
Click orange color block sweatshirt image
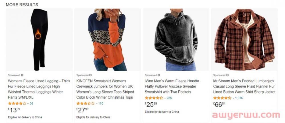click(107, 40)
